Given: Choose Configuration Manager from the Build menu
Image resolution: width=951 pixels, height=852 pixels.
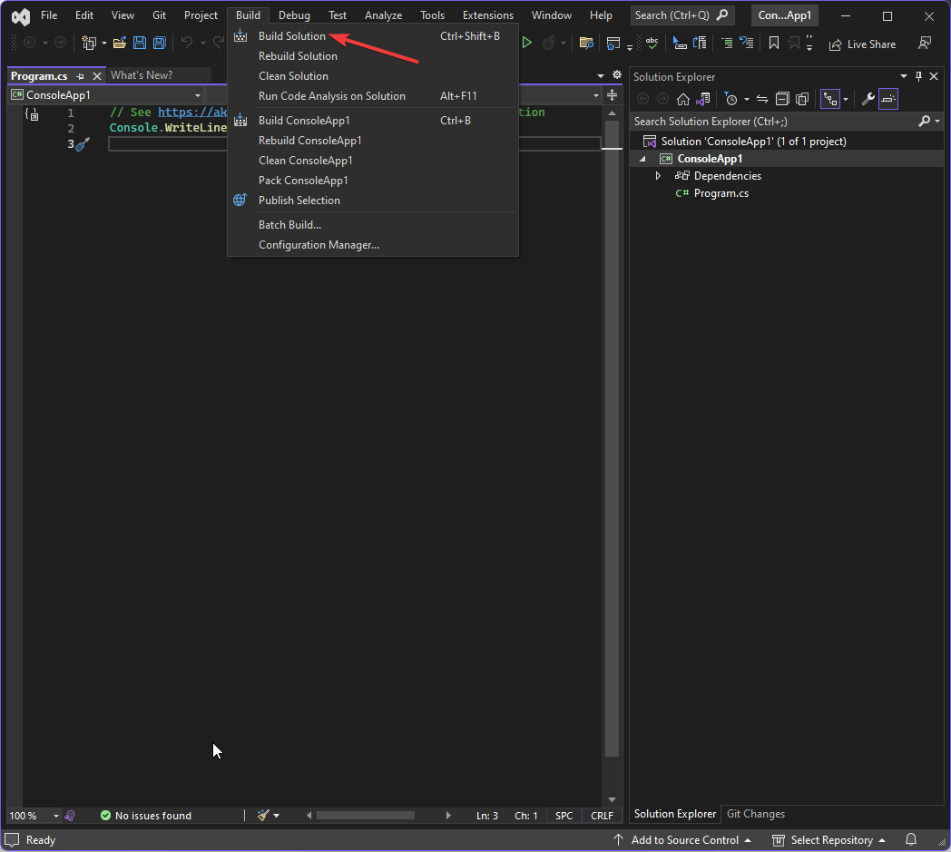Looking at the screenshot, I should pyautogui.click(x=317, y=244).
